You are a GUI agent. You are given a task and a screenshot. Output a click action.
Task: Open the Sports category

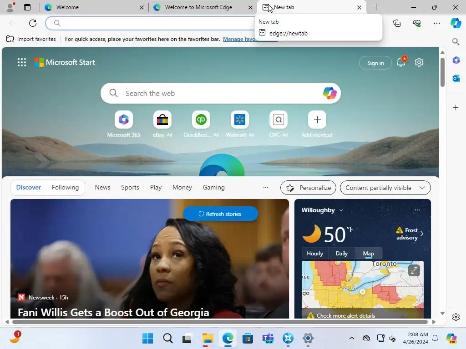(x=130, y=187)
